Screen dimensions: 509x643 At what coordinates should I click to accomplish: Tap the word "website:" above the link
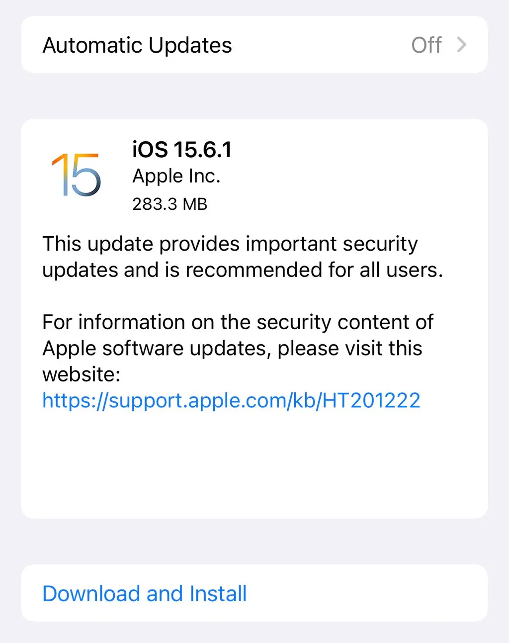click(x=82, y=374)
